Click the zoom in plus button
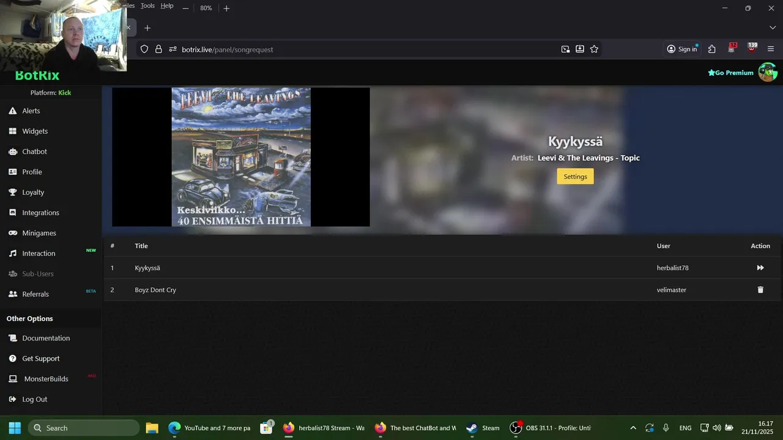The height and width of the screenshot is (440, 783). pyautogui.click(x=226, y=8)
